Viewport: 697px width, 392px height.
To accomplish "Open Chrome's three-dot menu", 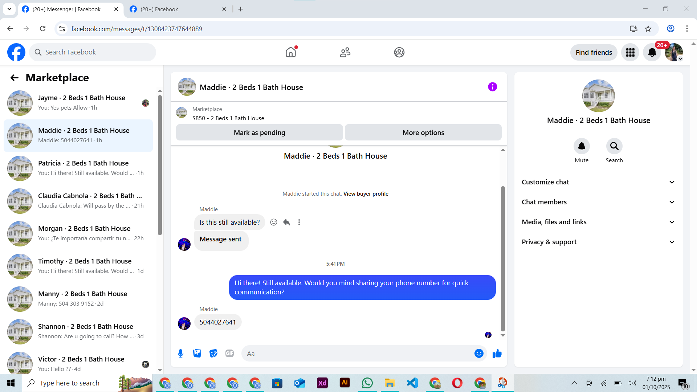I will tap(687, 29).
